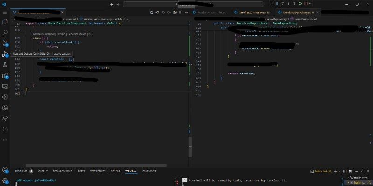
Task: Open changes compare icon in left editor toolbar
Action: point(151,13)
